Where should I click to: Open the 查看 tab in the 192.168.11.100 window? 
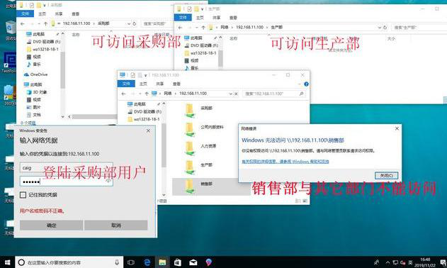click(176, 84)
